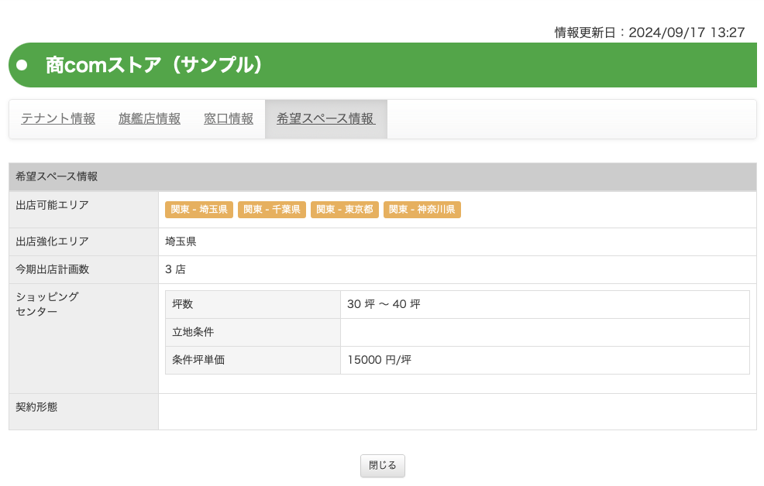Choose the 関東 - 神奈川県 tag
Screen dimensions: 764x486
[422, 210]
